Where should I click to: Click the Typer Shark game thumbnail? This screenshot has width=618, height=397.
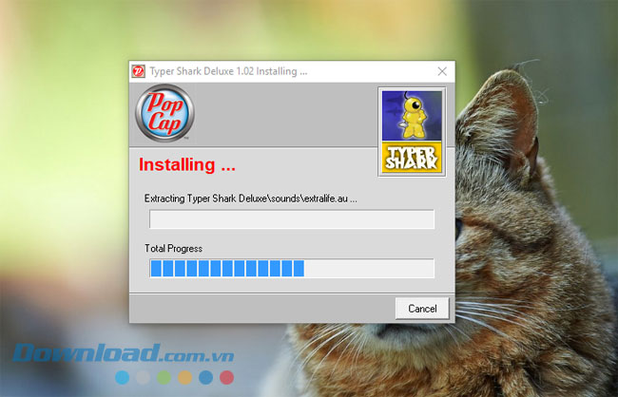[412, 132]
